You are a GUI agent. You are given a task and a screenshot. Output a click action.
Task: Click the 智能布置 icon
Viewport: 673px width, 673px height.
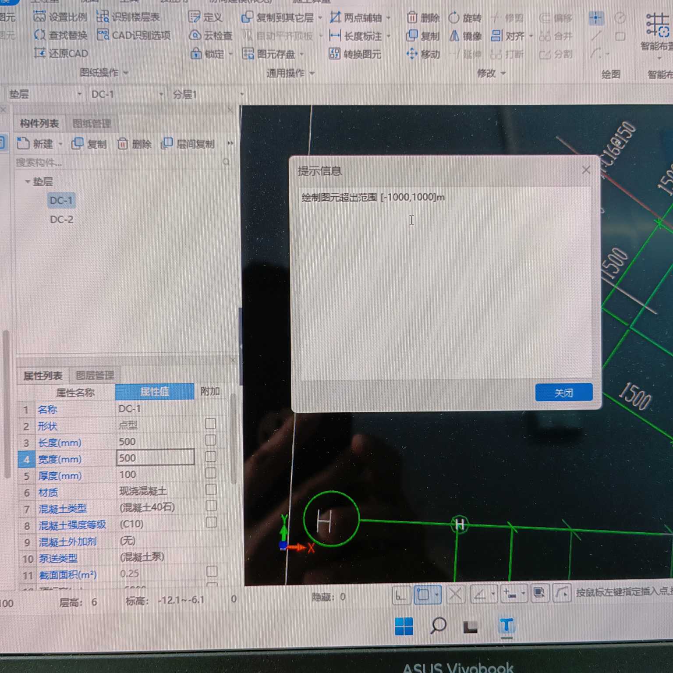[x=658, y=25]
